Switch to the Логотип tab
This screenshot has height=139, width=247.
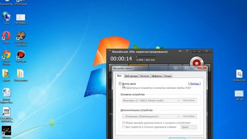(144, 76)
